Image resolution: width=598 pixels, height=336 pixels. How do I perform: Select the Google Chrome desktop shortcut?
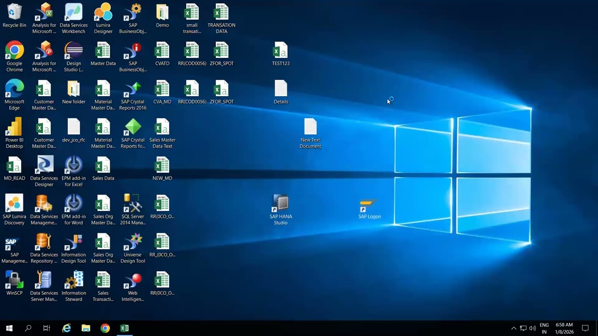pyautogui.click(x=14, y=57)
